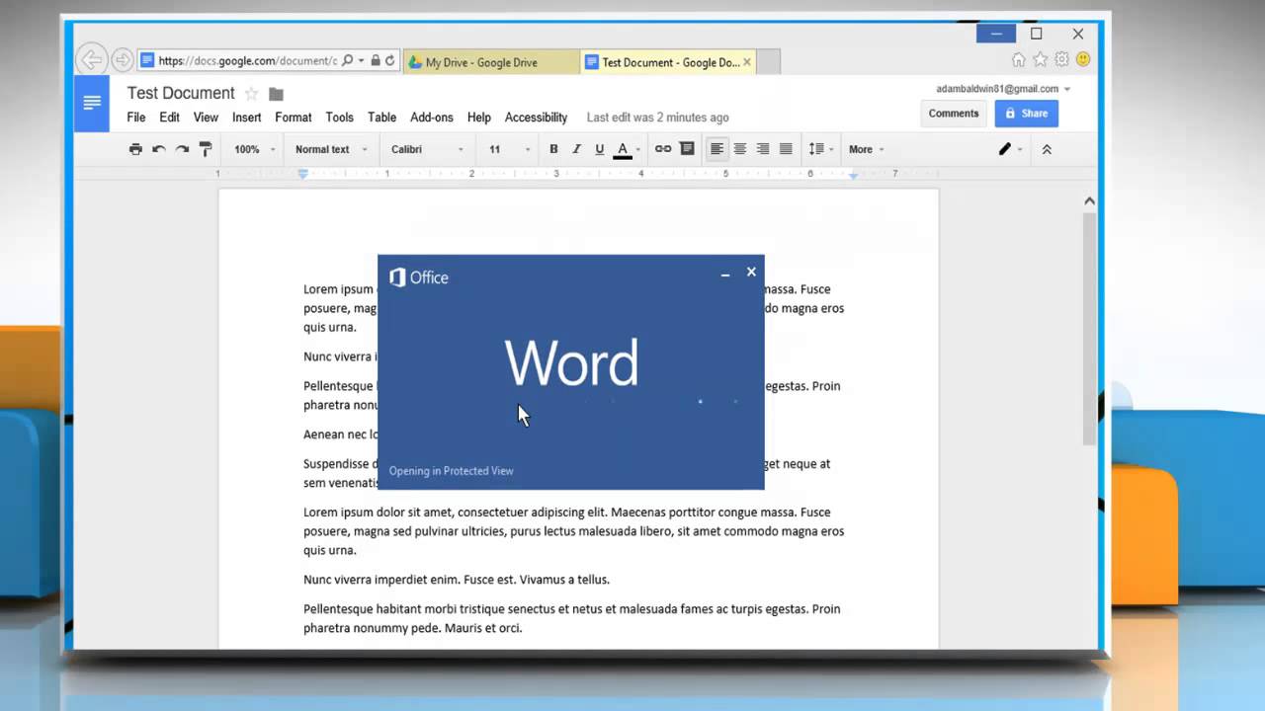The width and height of the screenshot is (1265, 711).
Task: Toggle Bold formatting
Action: [553, 149]
